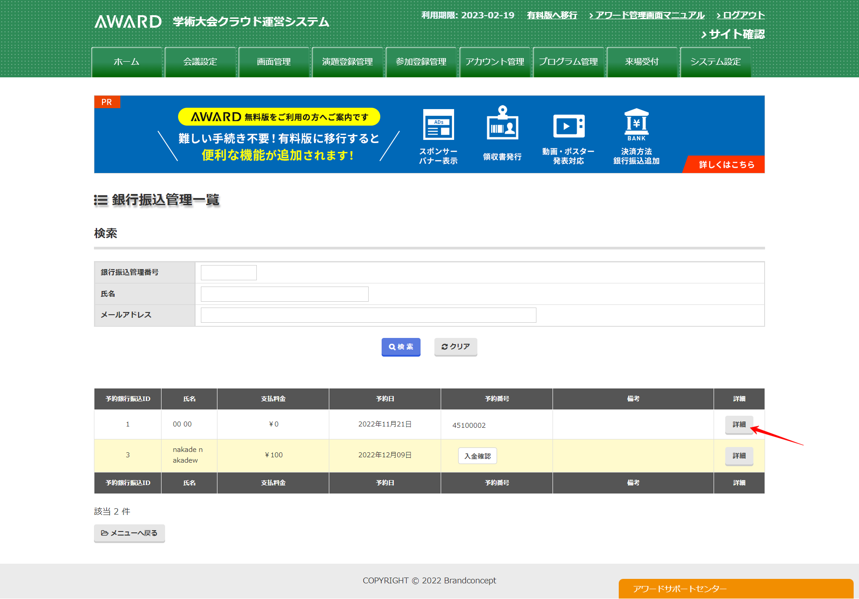Click the ログアウト link
Viewport: 859px width, 599px height.
click(740, 15)
